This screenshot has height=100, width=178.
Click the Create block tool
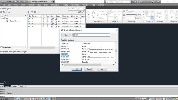[x=118, y=11]
